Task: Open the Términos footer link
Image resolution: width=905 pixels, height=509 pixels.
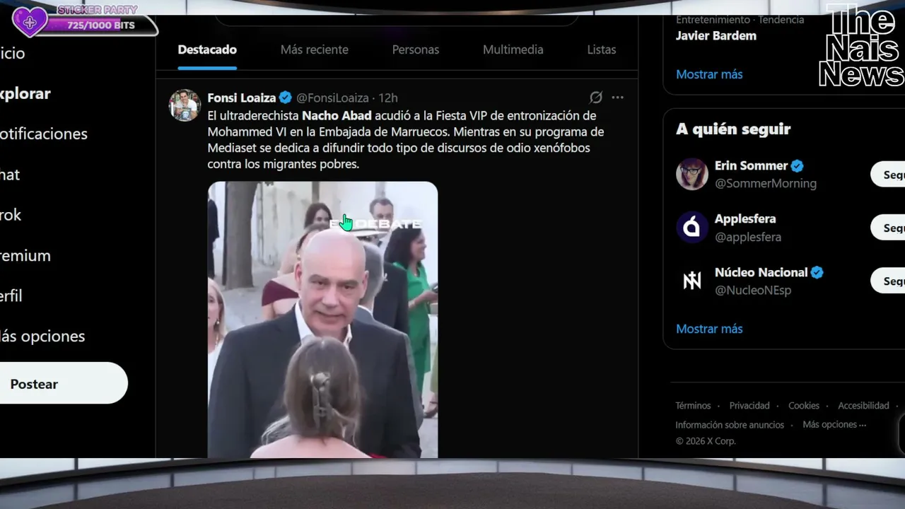Action: point(693,406)
